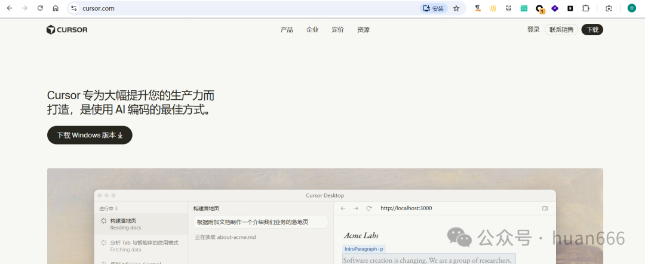This screenshot has width=645, height=264.
Task: Open the pixel face extension icon
Action: coord(508,8)
